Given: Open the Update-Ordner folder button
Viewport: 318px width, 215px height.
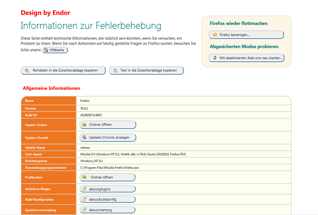Looking at the screenshot, I should (108, 125).
